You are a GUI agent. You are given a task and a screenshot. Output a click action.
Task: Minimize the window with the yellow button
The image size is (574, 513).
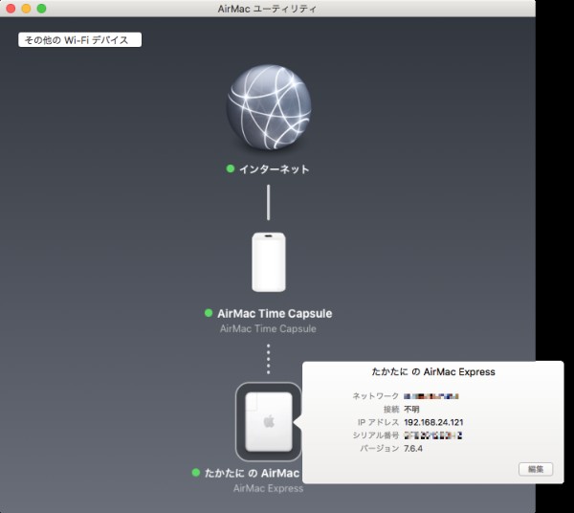pyautogui.click(x=26, y=9)
